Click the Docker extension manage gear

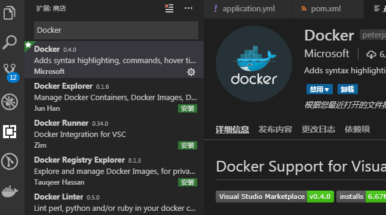191,72
